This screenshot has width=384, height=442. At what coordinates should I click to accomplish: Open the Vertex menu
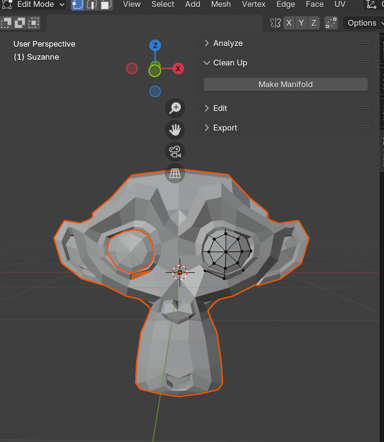(254, 4)
